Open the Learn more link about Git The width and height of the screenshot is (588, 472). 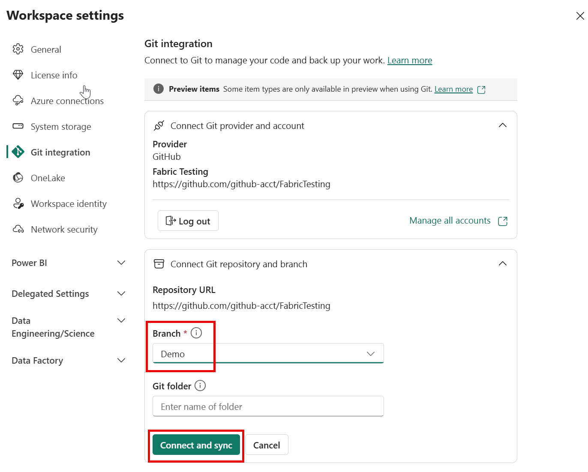pyautogui.click(x=409, y=60)
